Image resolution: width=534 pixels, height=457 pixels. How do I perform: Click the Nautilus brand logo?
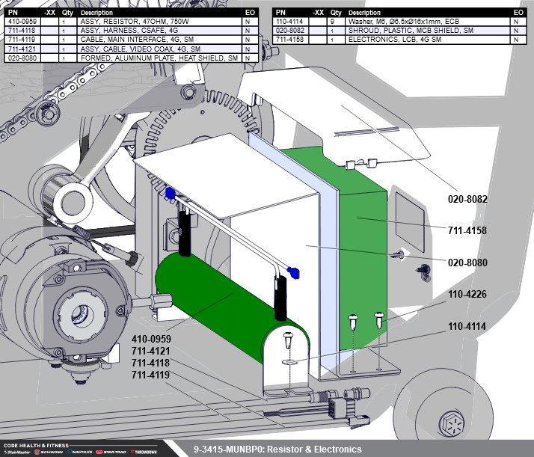point(81,452)
